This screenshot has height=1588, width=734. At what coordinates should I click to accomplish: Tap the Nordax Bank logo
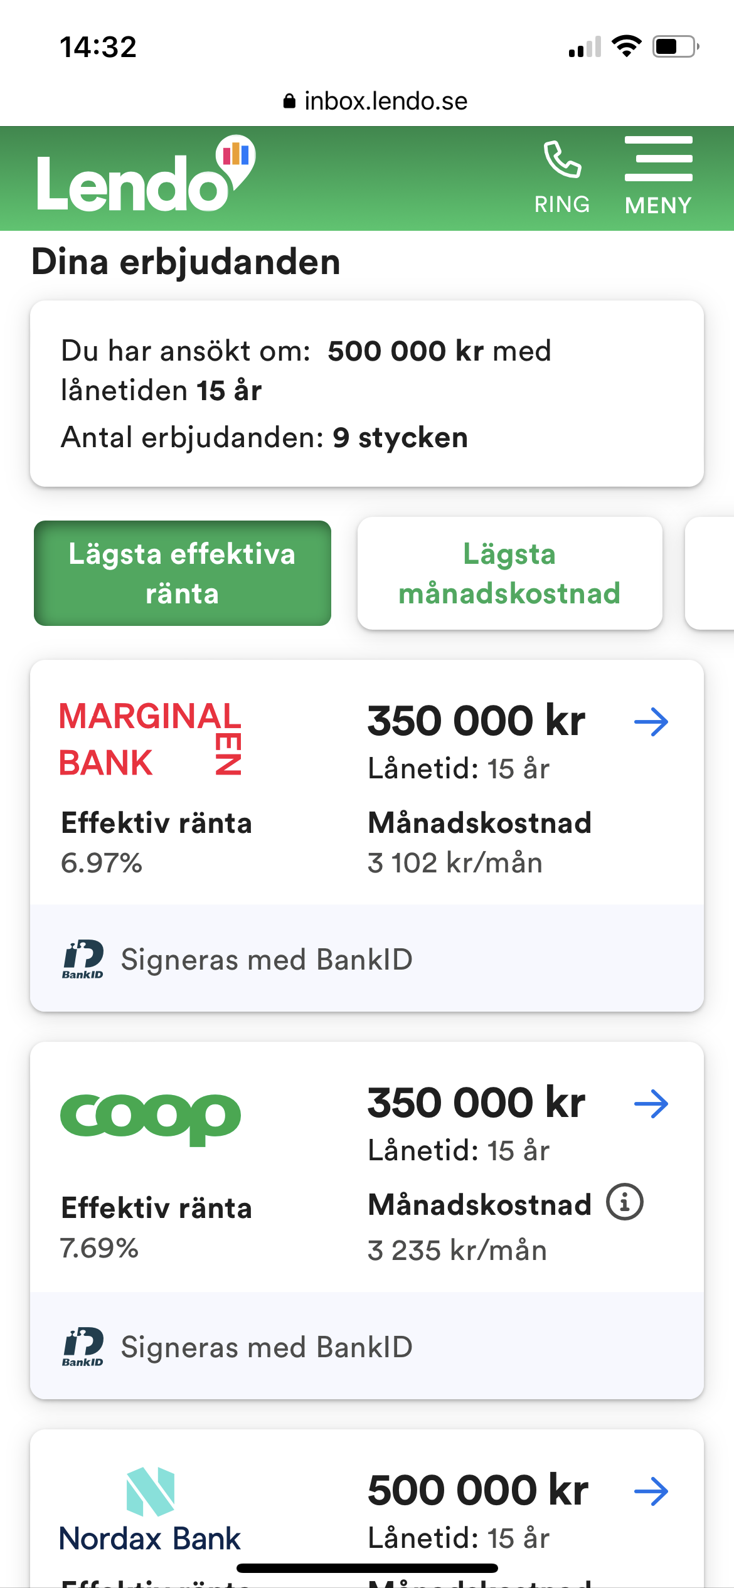[x=150, y=1510]
